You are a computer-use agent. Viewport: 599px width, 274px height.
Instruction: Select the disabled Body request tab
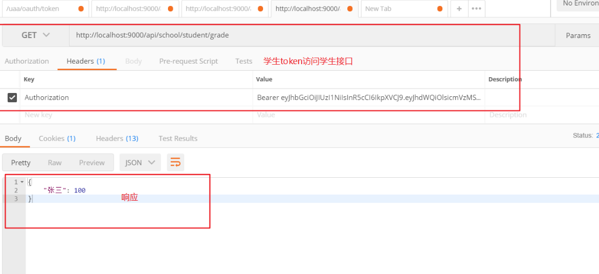click(133, 61)
